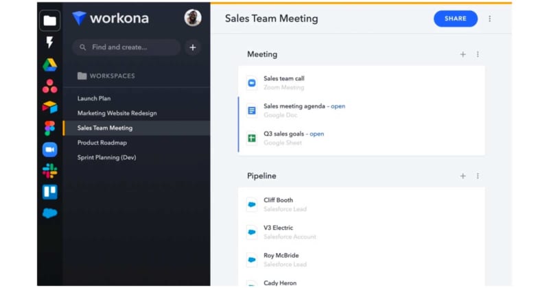Image resolution: width=549 pixels, height=288 pixels.
Task: Open the workspaces folder icon in sidebar
Action: [49, 21]
